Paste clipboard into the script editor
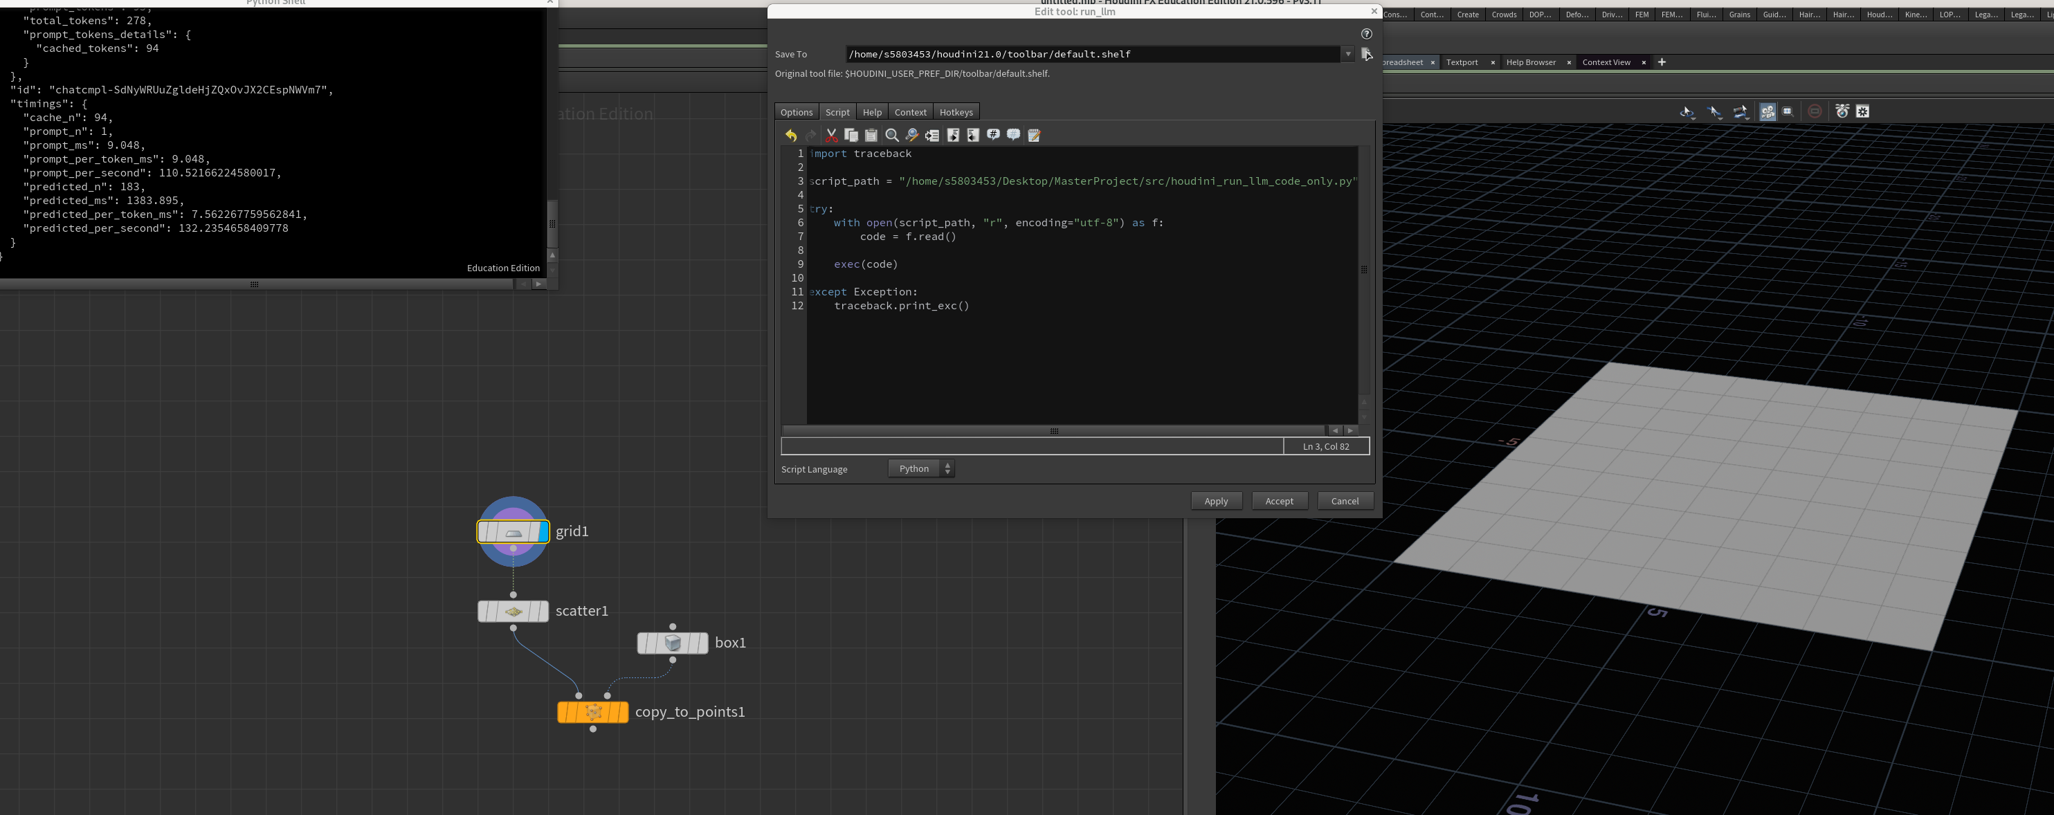This screenshot has width=2054, height=815. click(871, 136)
